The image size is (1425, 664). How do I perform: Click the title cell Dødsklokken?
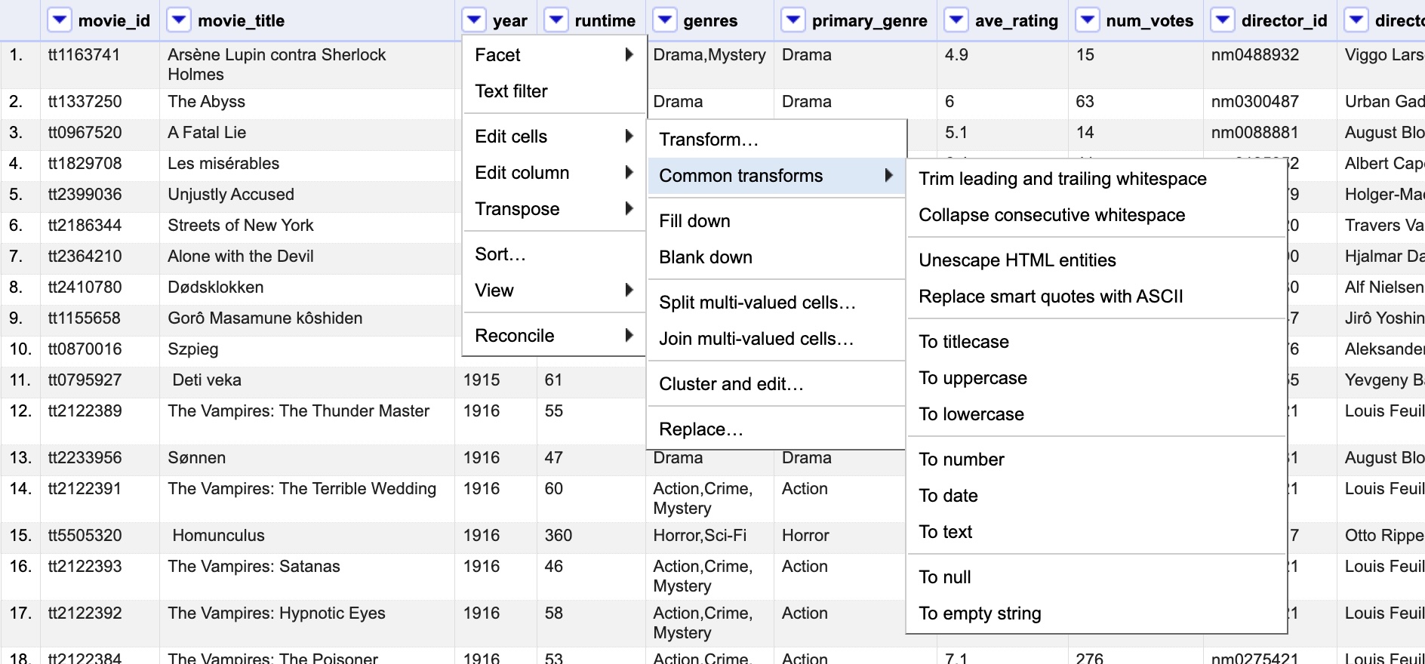tap(216, 287)
